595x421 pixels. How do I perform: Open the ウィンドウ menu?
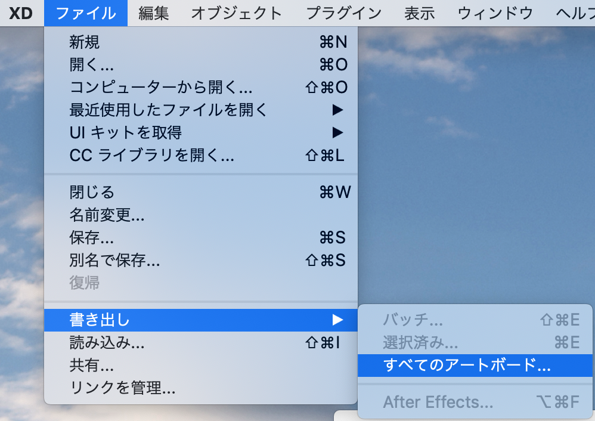coord(495,13)
